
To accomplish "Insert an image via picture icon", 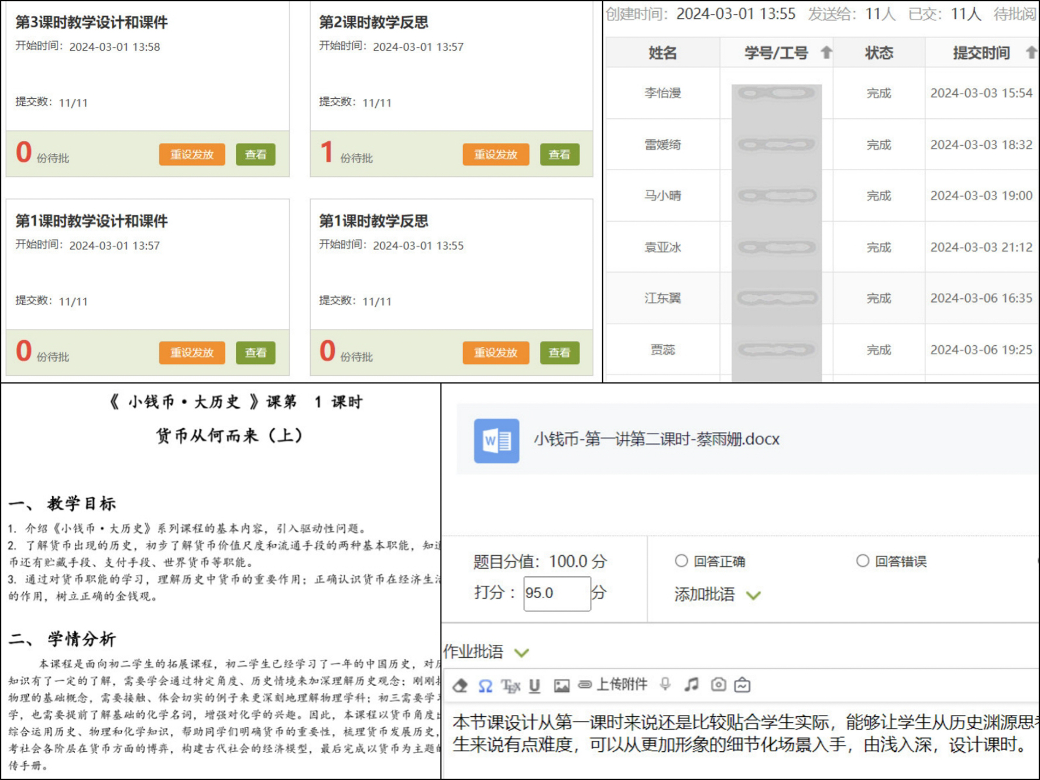I will coord(561,686).
